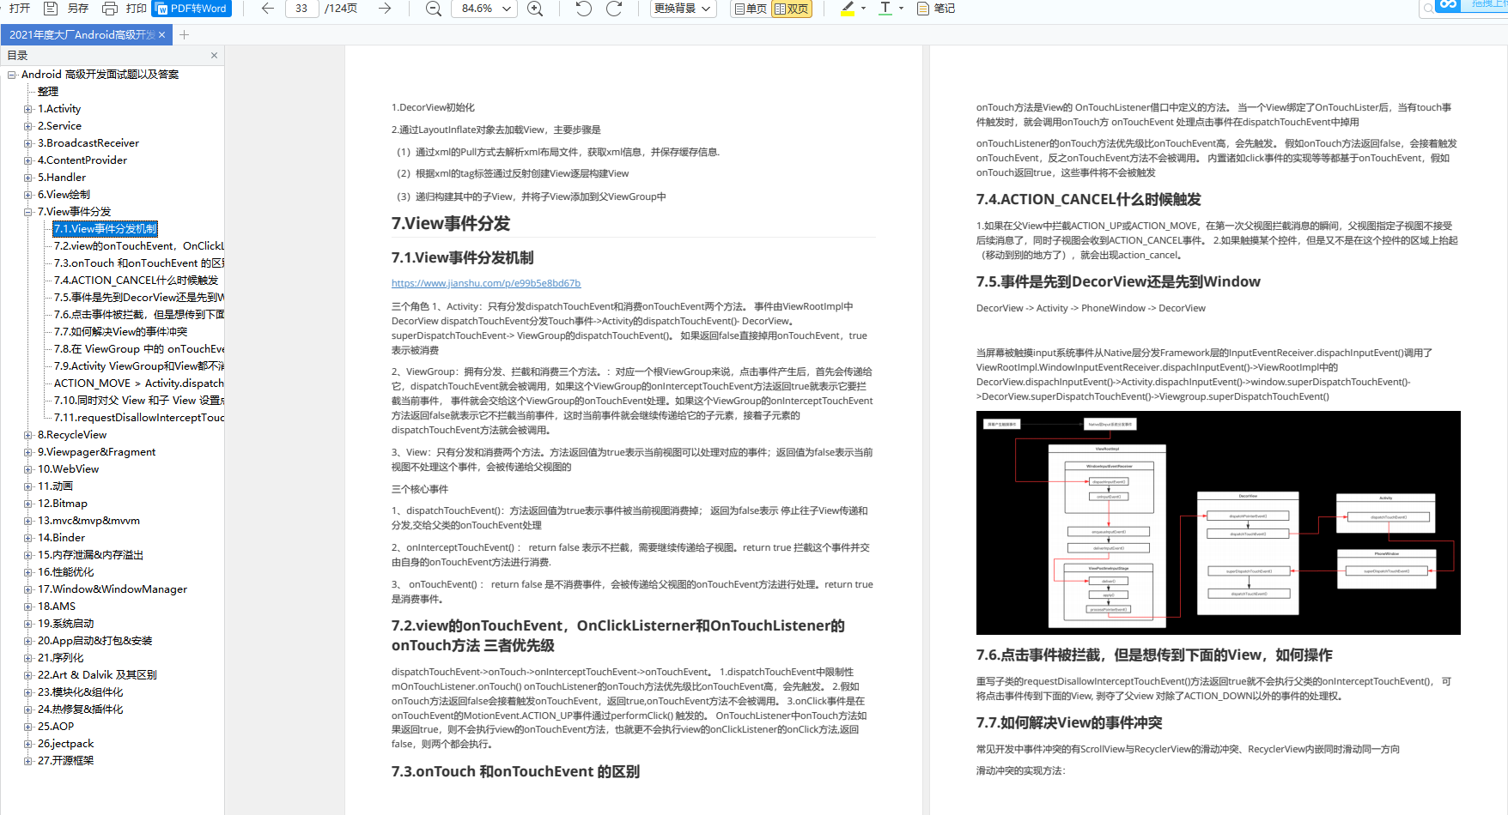Select 4.ContentProvider in the outline
This screenshot has width=1508, height=815.
(82, 160)
